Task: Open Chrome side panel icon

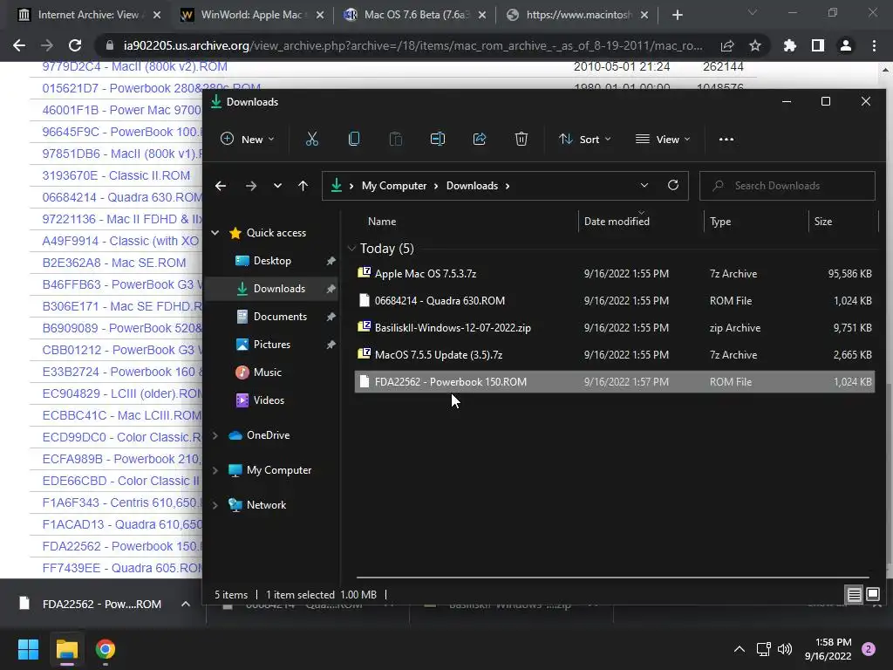Action: click(x=818, y=45)
